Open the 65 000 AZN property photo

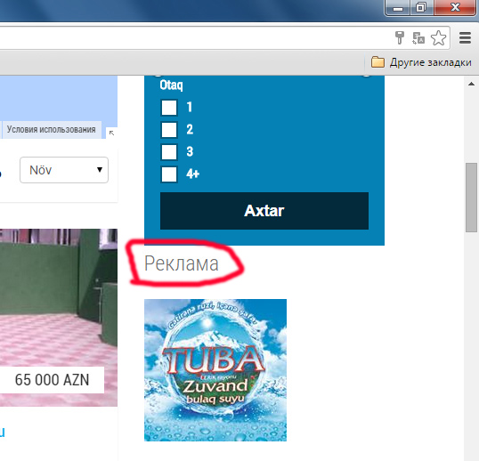click(59, 318)
